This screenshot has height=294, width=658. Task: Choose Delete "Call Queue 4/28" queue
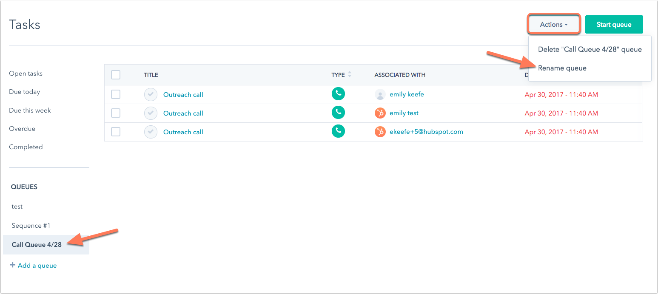point(590,49)
